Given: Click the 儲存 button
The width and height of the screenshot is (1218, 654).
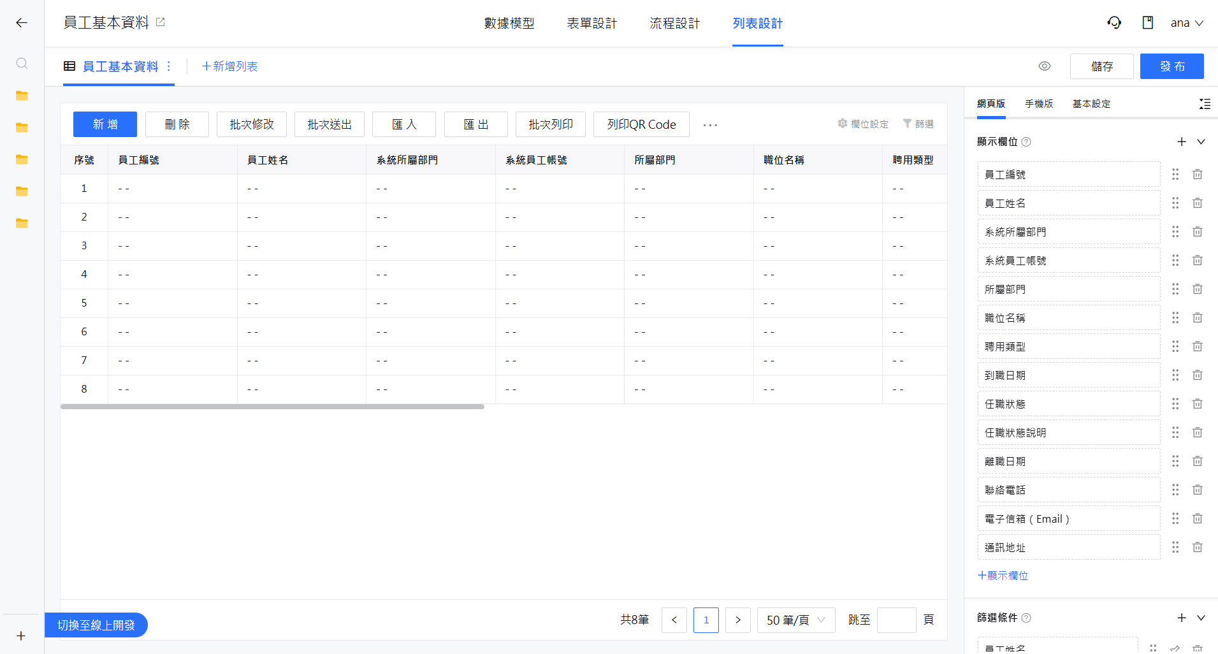Looking at the screenshot, I should pos(1102,66).
